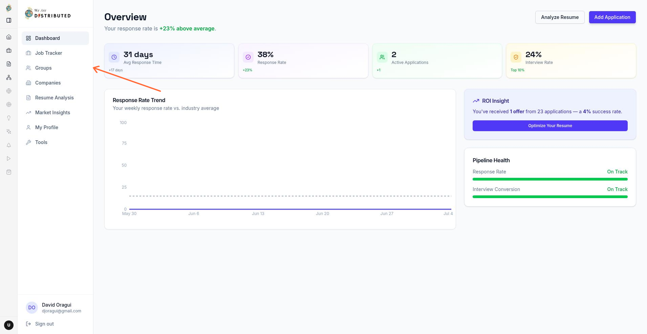Click the globe logo atop the icon rail

pos(9,8)
